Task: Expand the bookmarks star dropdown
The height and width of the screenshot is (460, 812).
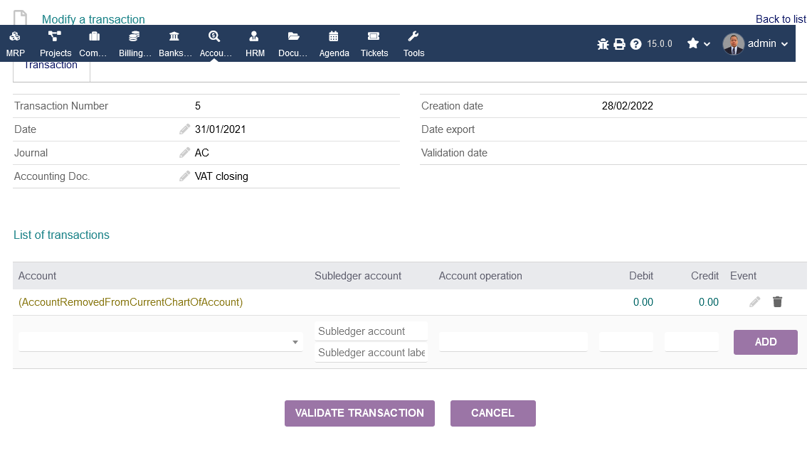Action: [698, 44]
